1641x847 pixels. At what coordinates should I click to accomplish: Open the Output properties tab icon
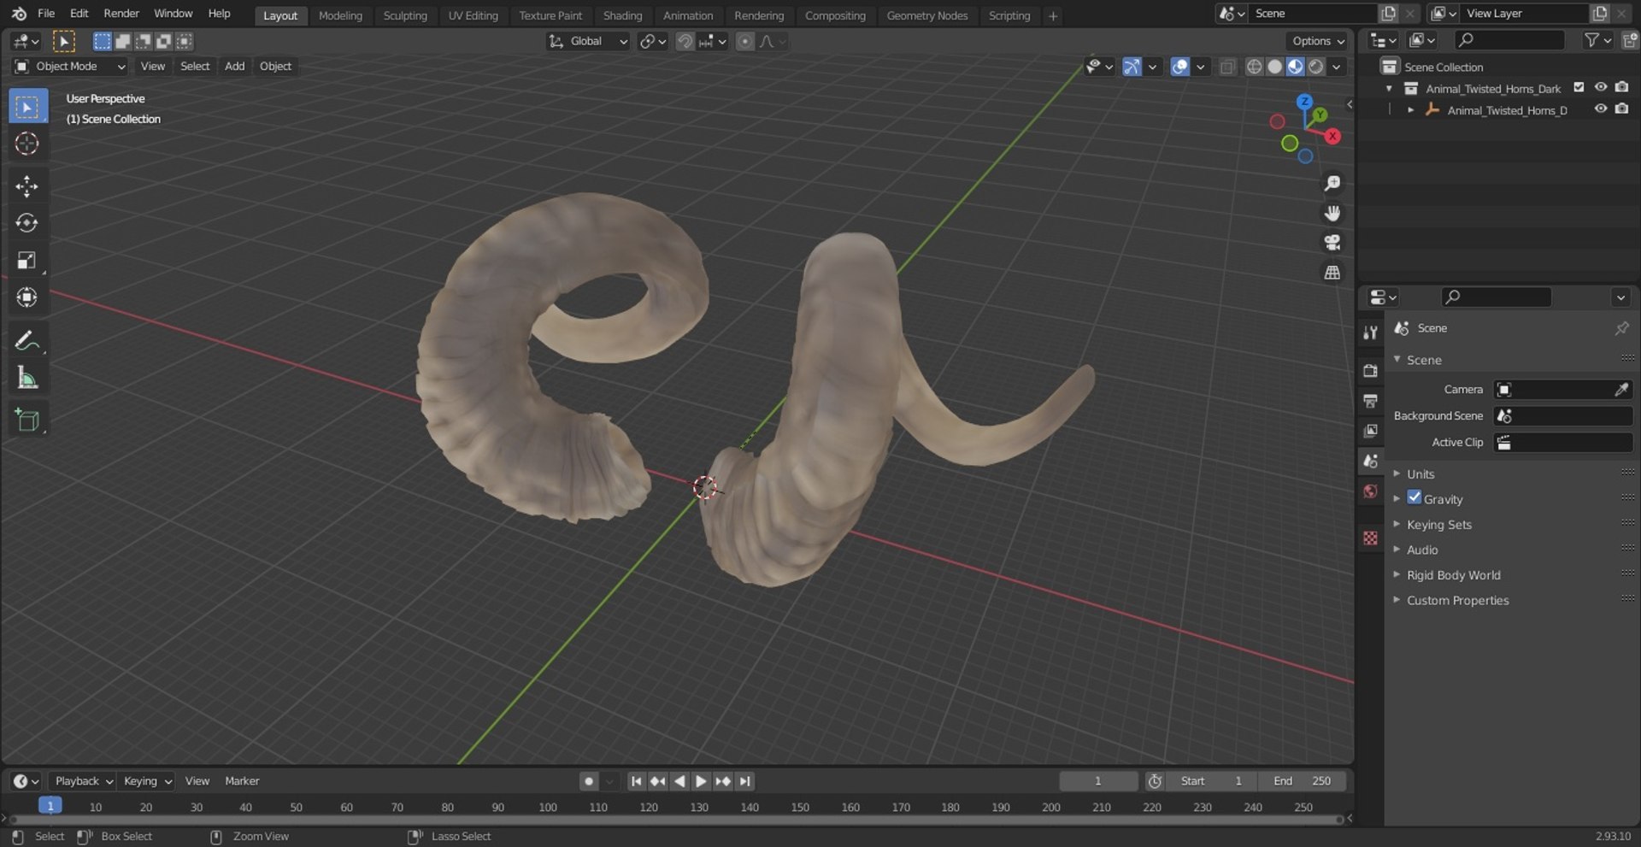(1371, 401)
